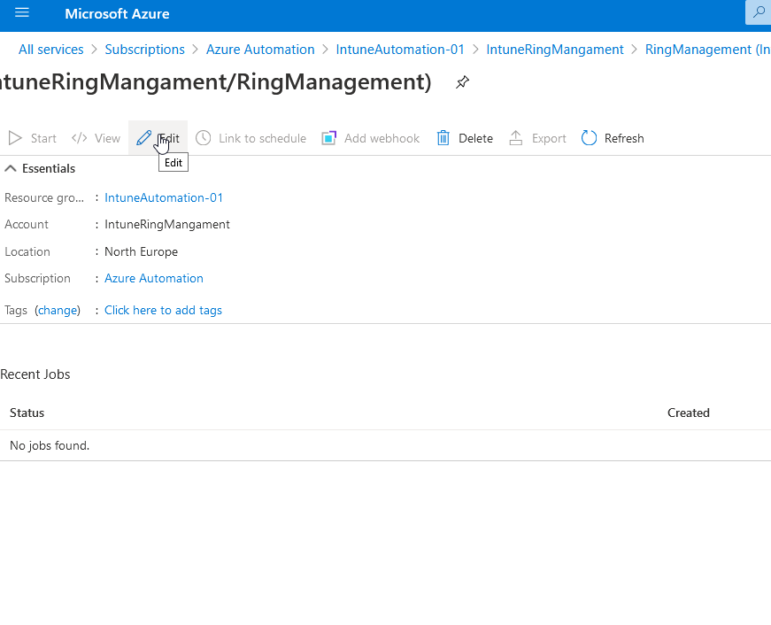Click the Refresh circular arrow icon
Image resolution: width=771 pixels, height=625 pixels.
click(589, 138)
